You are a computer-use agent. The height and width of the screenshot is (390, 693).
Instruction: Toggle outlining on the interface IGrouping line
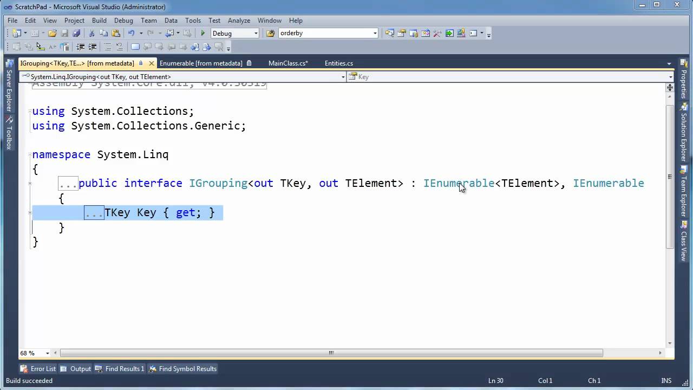30,183
